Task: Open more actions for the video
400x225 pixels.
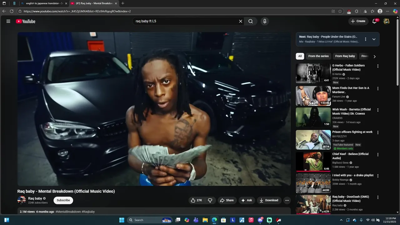Action: tap(287, 200)
